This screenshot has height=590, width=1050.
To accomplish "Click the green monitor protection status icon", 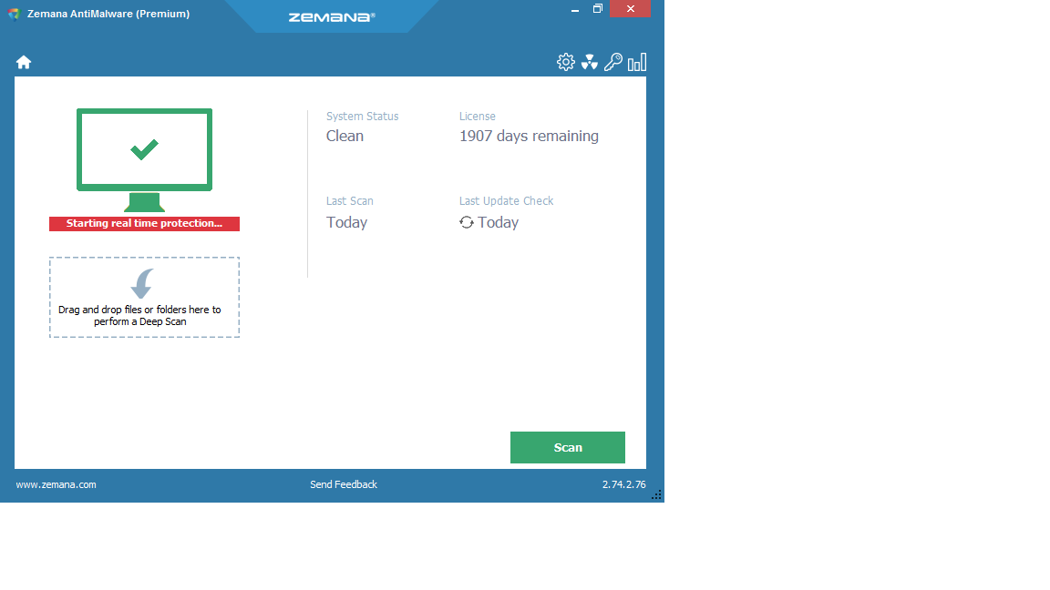I will [145, 160].
